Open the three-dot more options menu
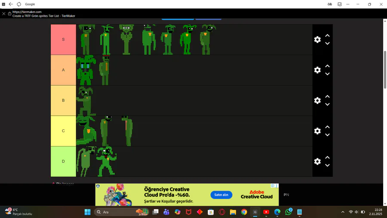Screen dimensions: 387x218 coord(348,4)
